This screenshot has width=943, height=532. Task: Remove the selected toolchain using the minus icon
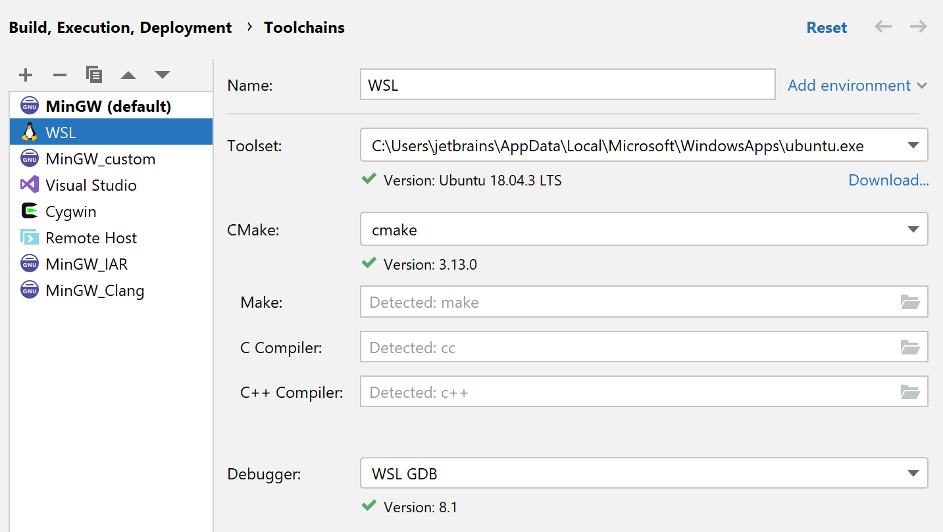(x=59, y=74)
